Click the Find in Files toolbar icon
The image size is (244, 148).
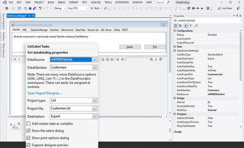tap(106, 8)
